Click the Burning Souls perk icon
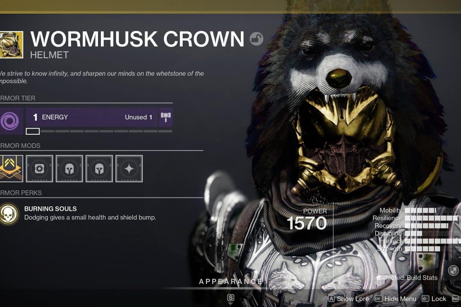 click(9, 214)
